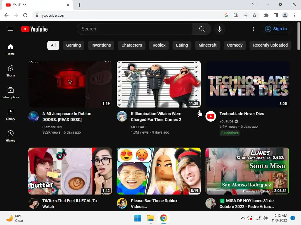Click the green Fundraiser badge
301x225 pixels.
tap(229, 133)
